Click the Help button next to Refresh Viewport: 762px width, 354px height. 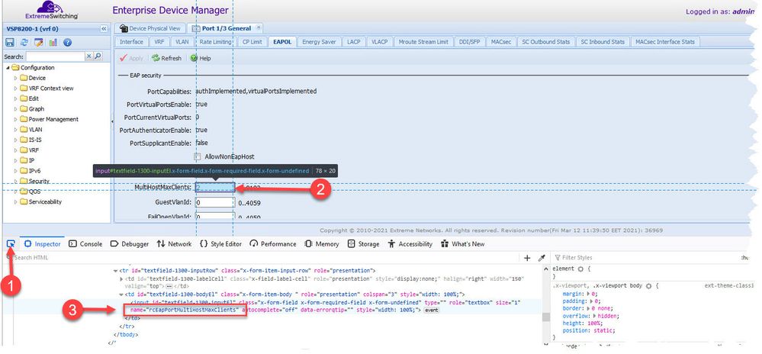(201, 58)
